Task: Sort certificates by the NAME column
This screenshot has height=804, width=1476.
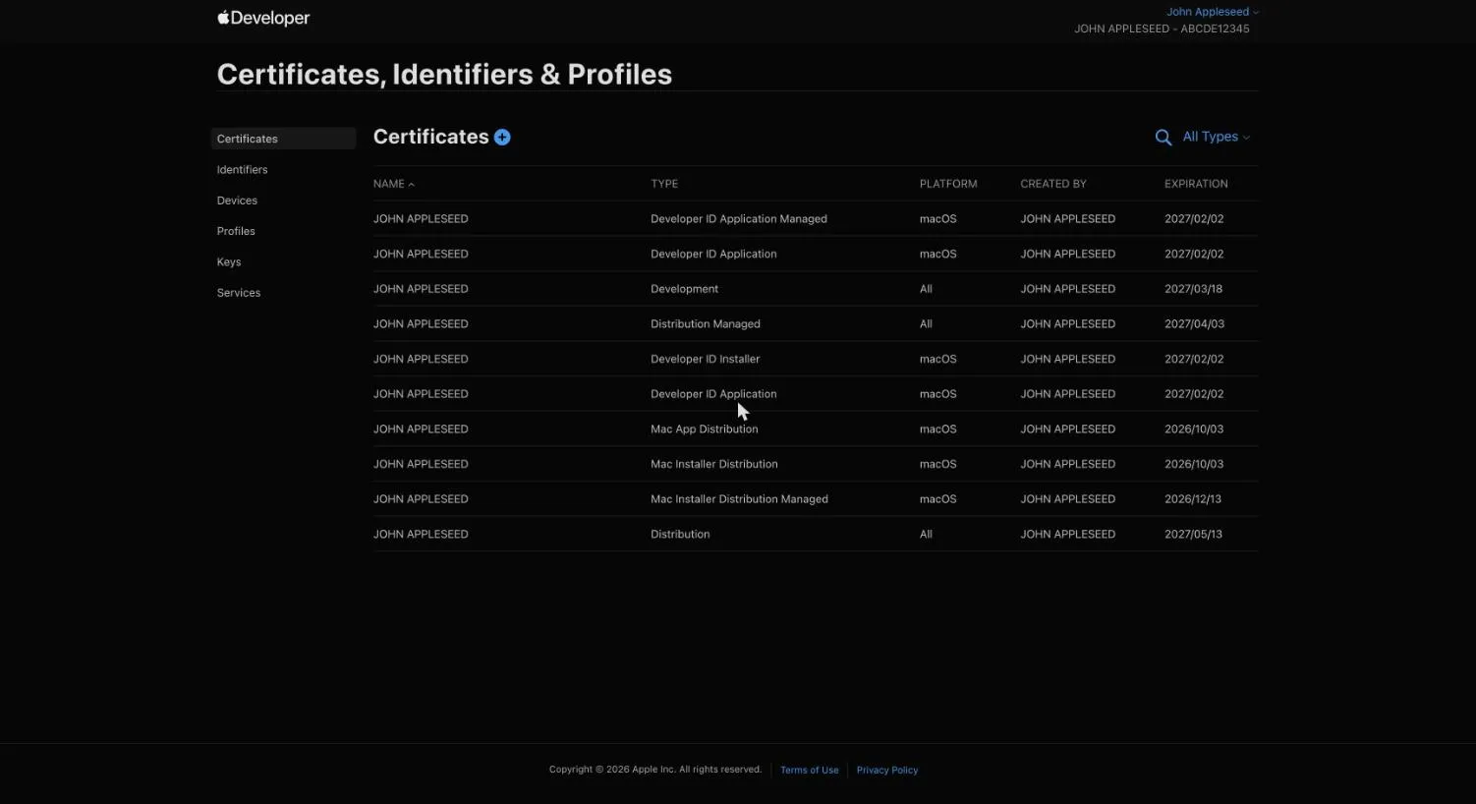Action: pyautogui.click(x=394, y=184)
